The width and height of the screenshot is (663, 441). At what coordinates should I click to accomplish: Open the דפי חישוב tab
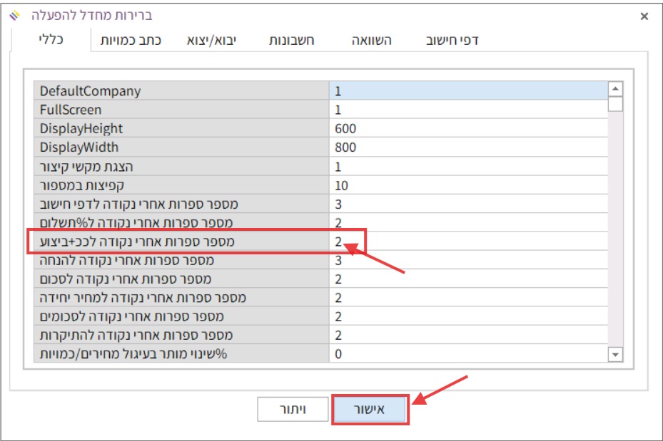pyautogui.click(x=452, y=41)
